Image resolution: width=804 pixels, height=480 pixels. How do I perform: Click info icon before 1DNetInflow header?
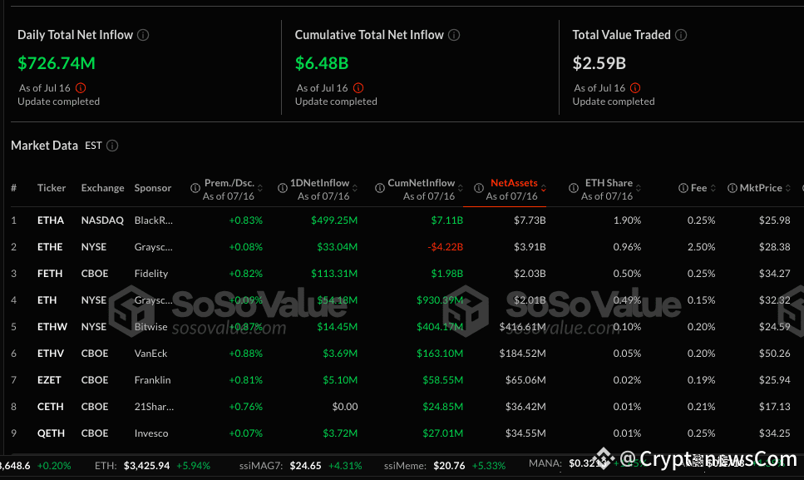[x=282, y=188]
